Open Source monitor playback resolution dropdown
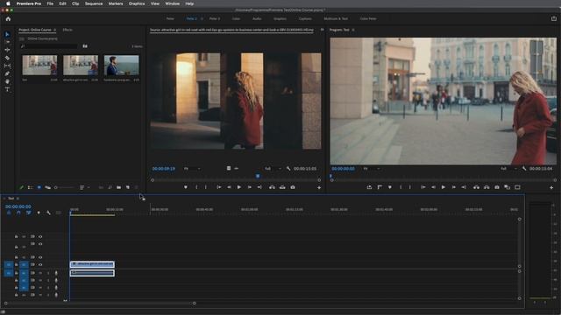561x315 pixels. [x=273, y=169]
